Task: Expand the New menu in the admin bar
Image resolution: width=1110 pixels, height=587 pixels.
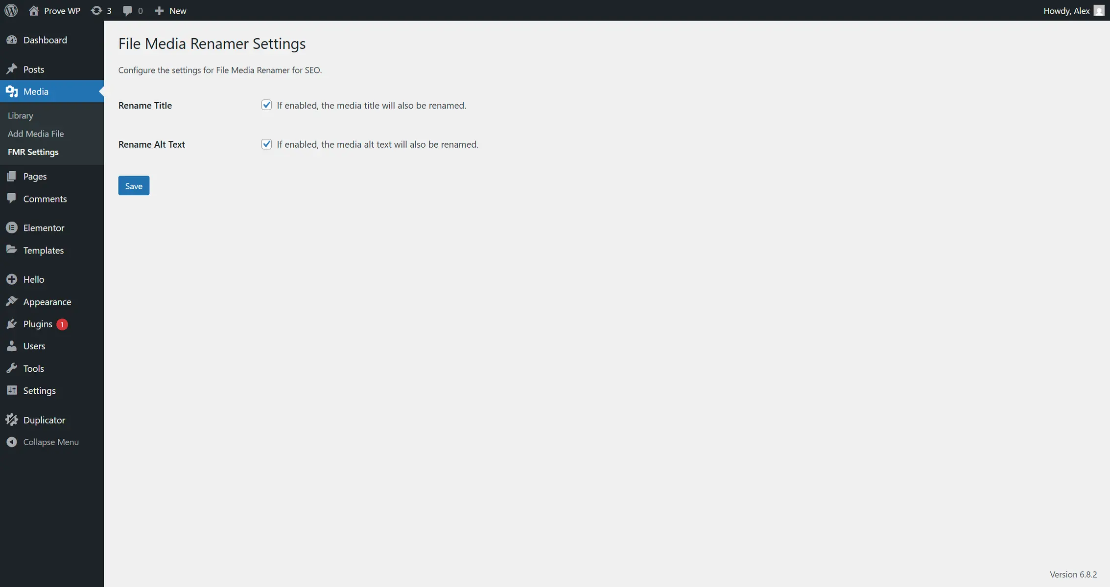Action: 170,10
